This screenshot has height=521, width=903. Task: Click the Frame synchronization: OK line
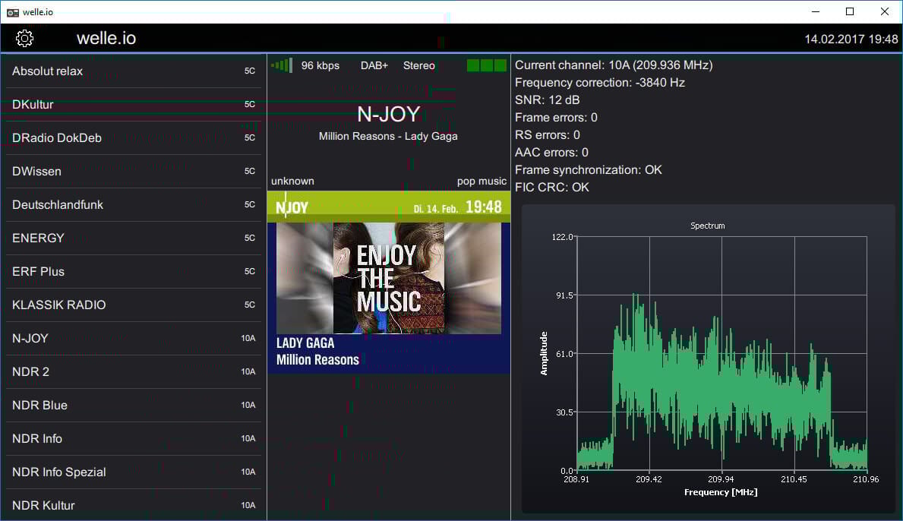click(589, 170)
